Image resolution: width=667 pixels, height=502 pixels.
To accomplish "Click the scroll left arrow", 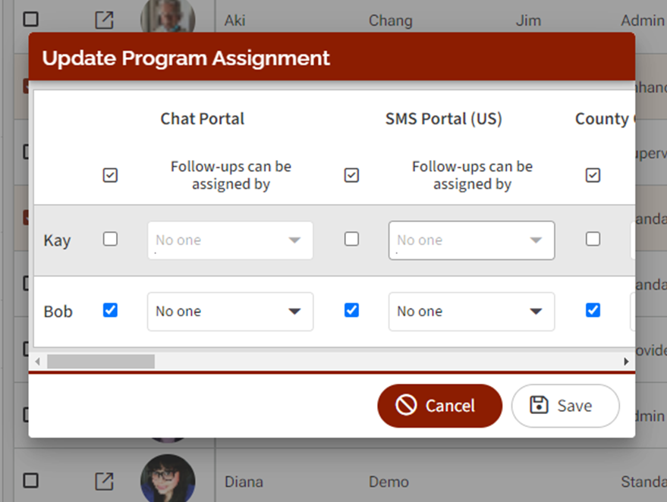I will tap(38, 362).
